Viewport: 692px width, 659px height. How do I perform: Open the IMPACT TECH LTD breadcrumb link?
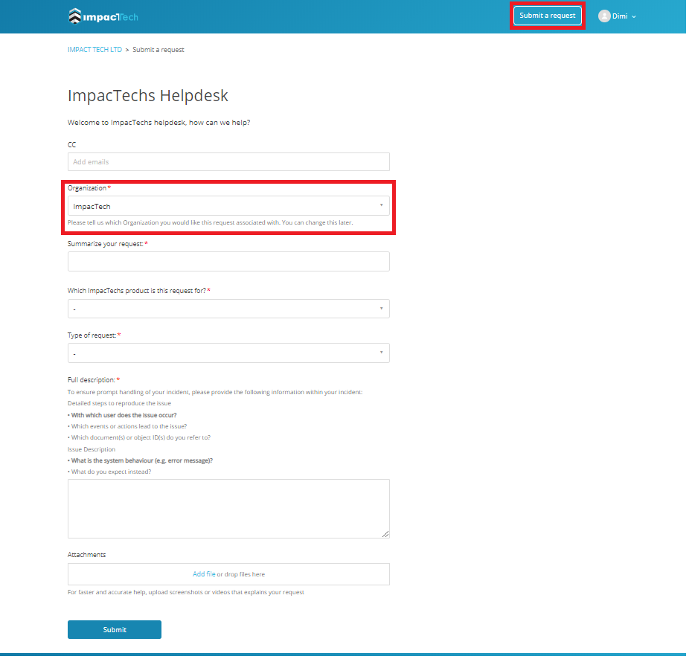pos(94,50)
